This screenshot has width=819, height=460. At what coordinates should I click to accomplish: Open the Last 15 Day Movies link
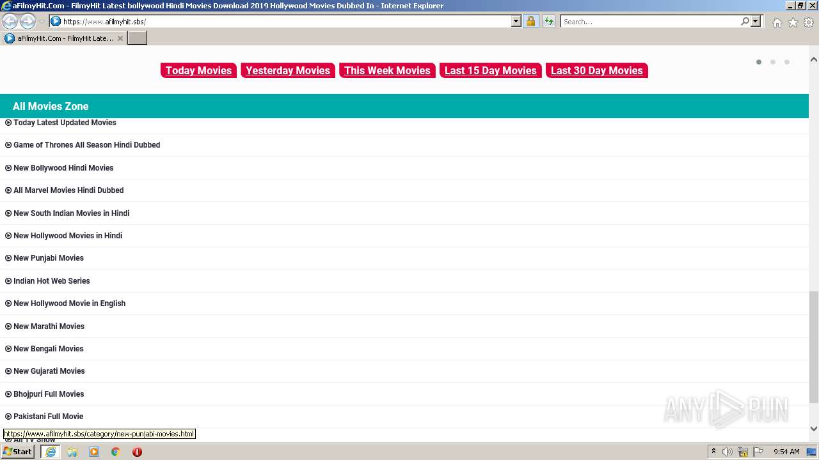491,70
